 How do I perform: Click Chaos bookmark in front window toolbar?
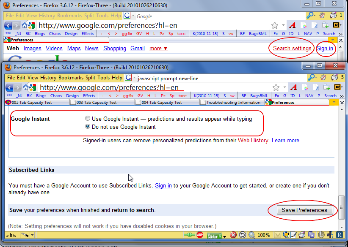point(56,96)
